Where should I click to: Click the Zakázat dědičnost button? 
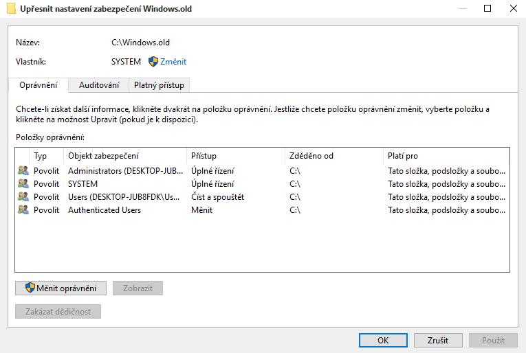[58, 312]
